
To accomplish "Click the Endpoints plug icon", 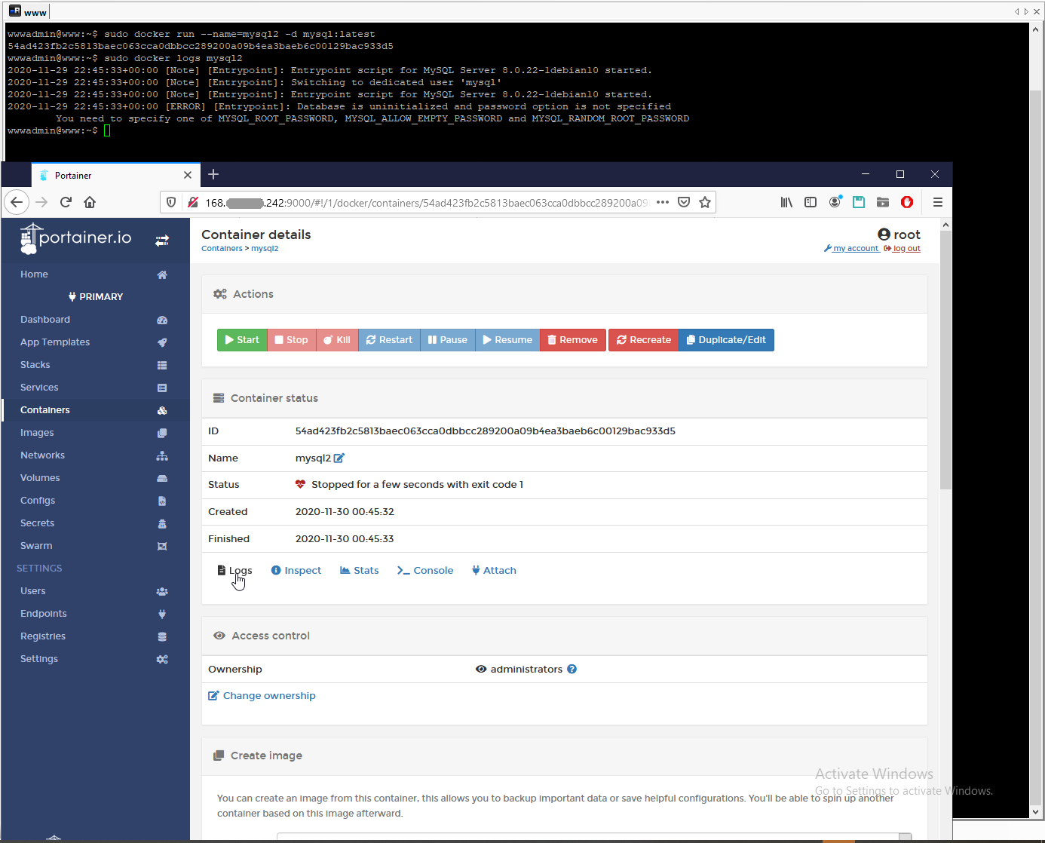I will [x=162, y=615].
